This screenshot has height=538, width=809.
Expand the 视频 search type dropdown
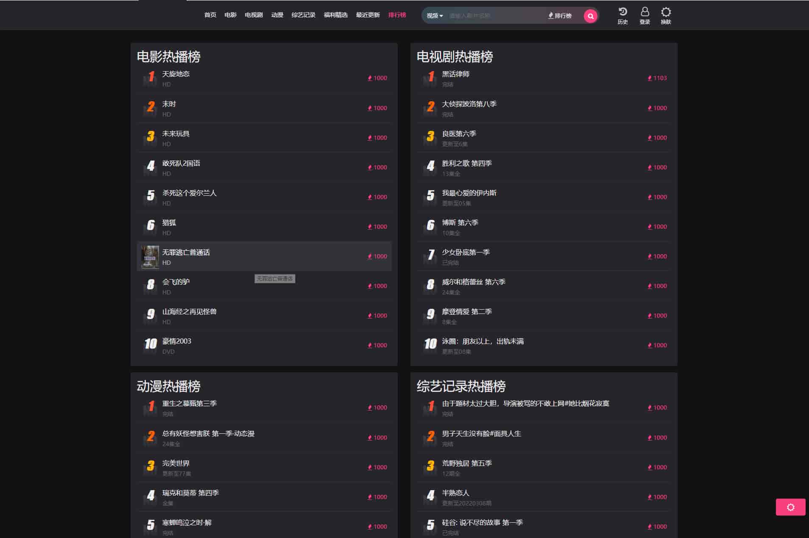(x=435, y=16)
